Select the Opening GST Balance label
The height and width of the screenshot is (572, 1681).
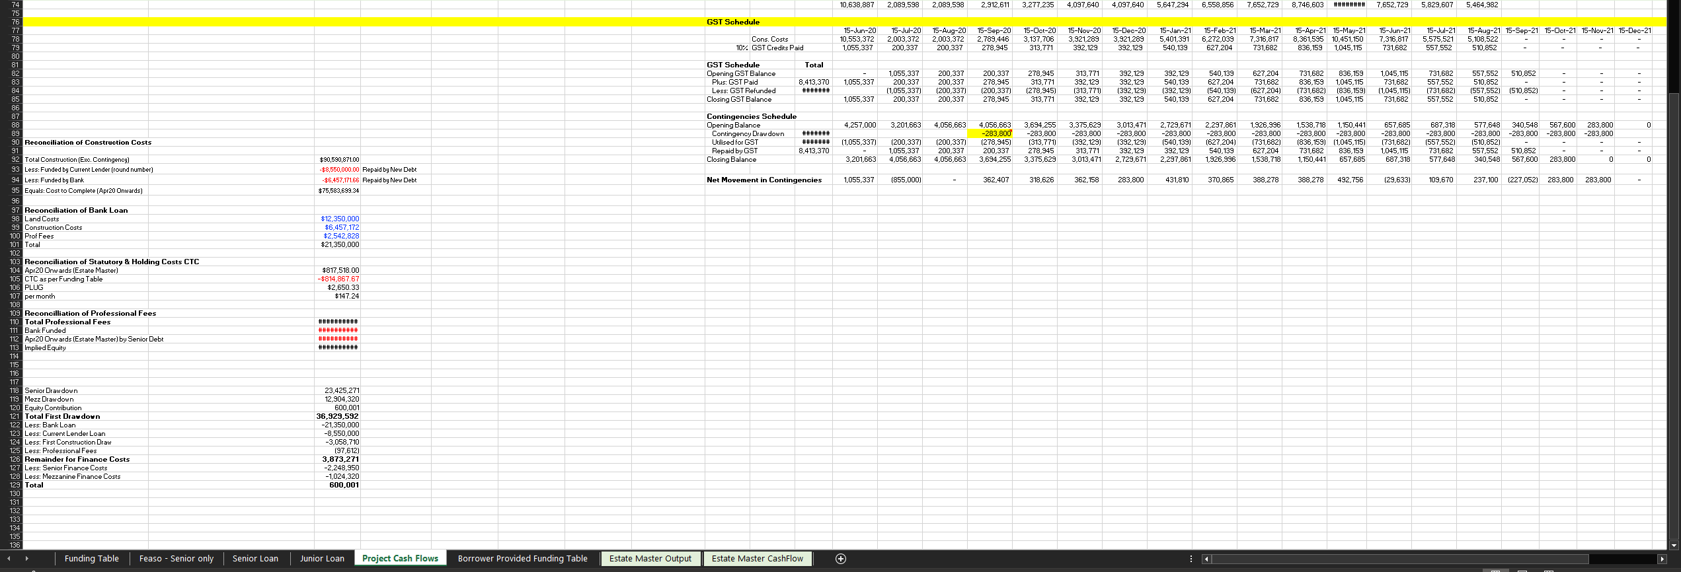[741, 73]
